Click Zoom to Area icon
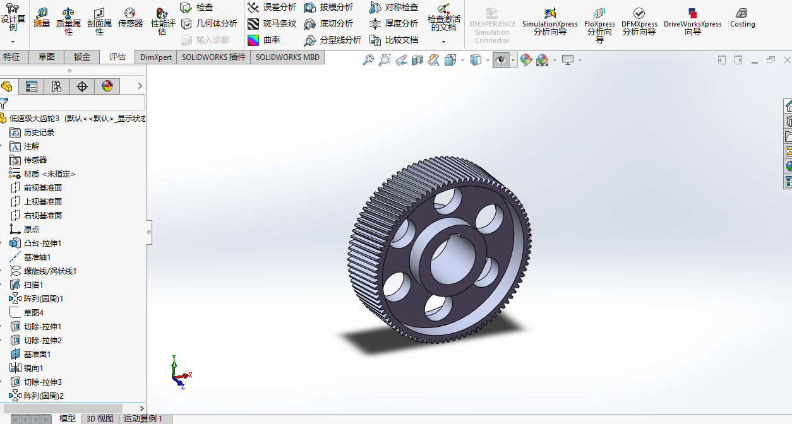This screenshot has height=424, width=792. click(x=385, y=60)
